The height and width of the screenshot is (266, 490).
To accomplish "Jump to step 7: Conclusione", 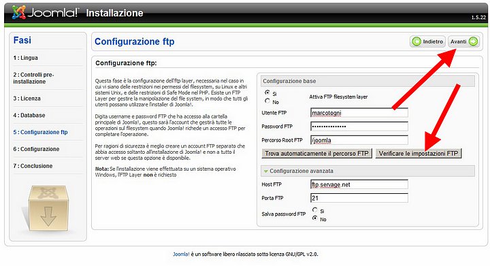I will point(33,166).
